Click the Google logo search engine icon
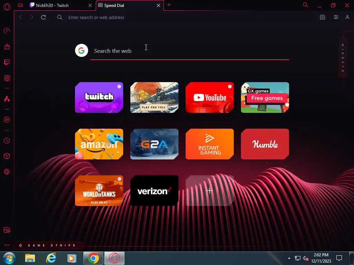Viewport: 354px width, 265px height. pyautogui.click(x=82, y=50)
